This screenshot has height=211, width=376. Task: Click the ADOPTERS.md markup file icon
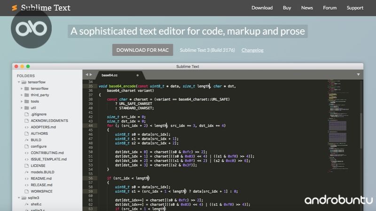[x=27, y=127]
